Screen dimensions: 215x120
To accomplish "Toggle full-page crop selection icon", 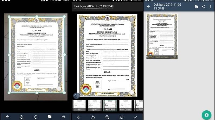I will (x=50, y=117).
